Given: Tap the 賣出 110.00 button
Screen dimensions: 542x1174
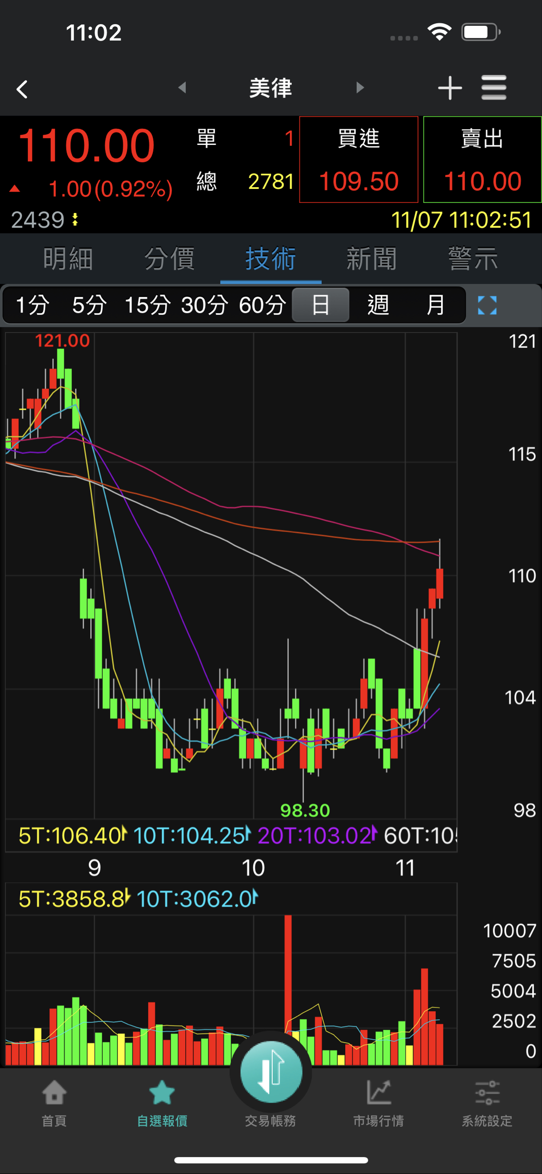Looking at the screenshot, I should click(482, 160).
